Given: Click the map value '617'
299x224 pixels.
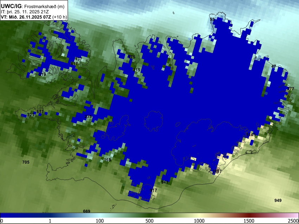Looking at the screenshot, I should [74, 64].
